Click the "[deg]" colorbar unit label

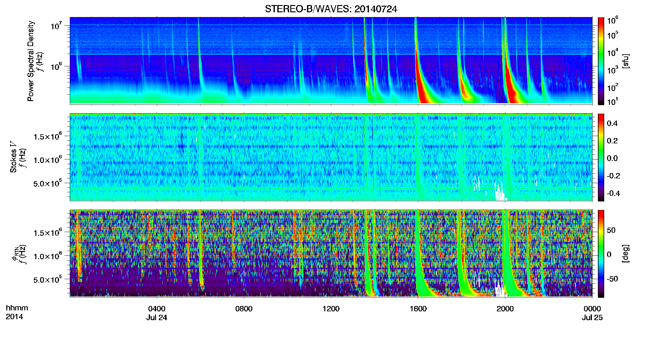pyautogui.click(x=625, y=254)
